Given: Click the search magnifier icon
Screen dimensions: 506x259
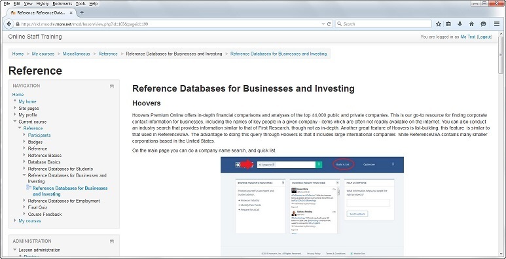Looking at the screenshot, I should [339, 24].
